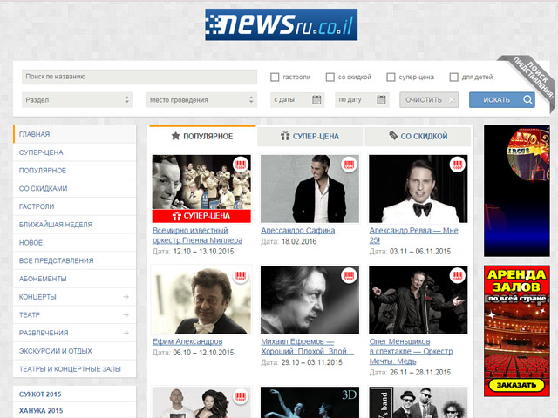Open Главная in the sidebar menu
Viewport: 558px width, 418px height.
click(75, 134)
